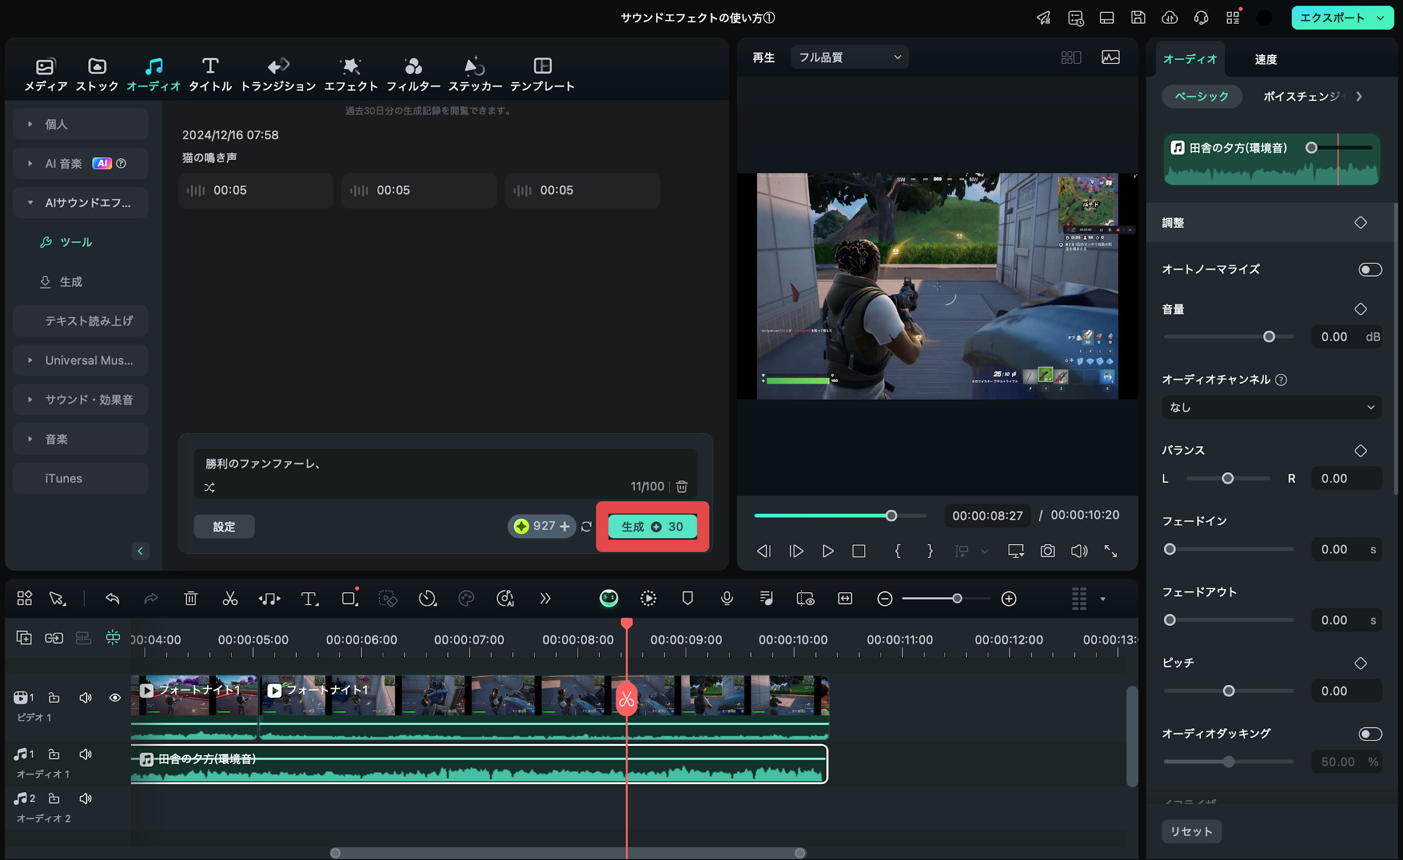Switch to the 速度 speed tab
Viewport: 1403px width, 860px height.
point(1266,60)
